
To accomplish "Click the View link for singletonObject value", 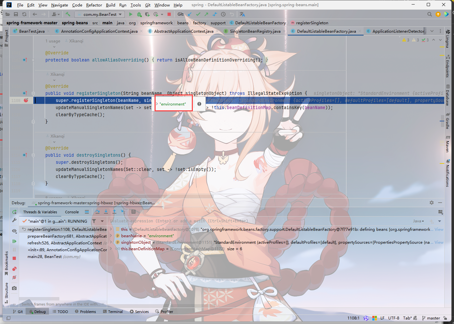I will pyautogui.click(x=439, y=242).
